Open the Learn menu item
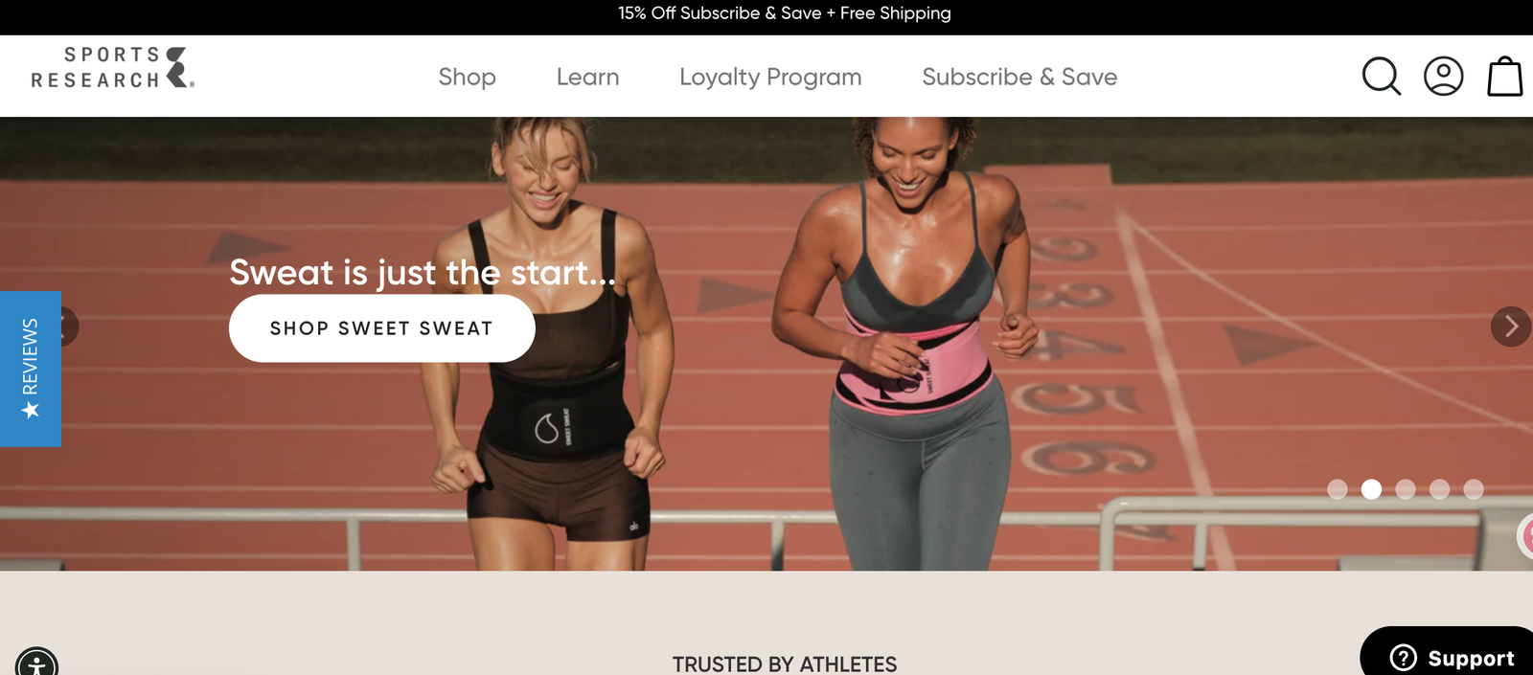The image size is (1533, 675). pyautogui.click(x=587, y=77)
